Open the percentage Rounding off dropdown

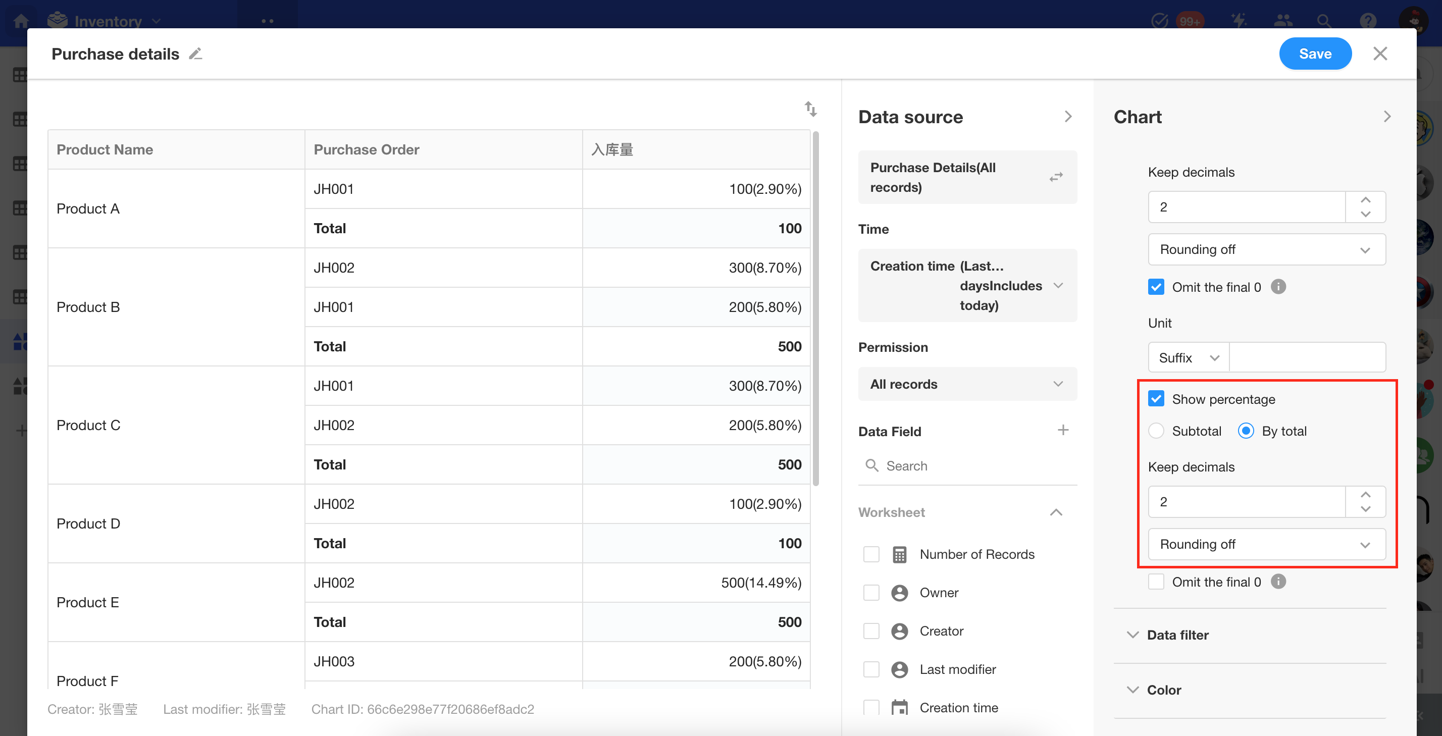1266,544
